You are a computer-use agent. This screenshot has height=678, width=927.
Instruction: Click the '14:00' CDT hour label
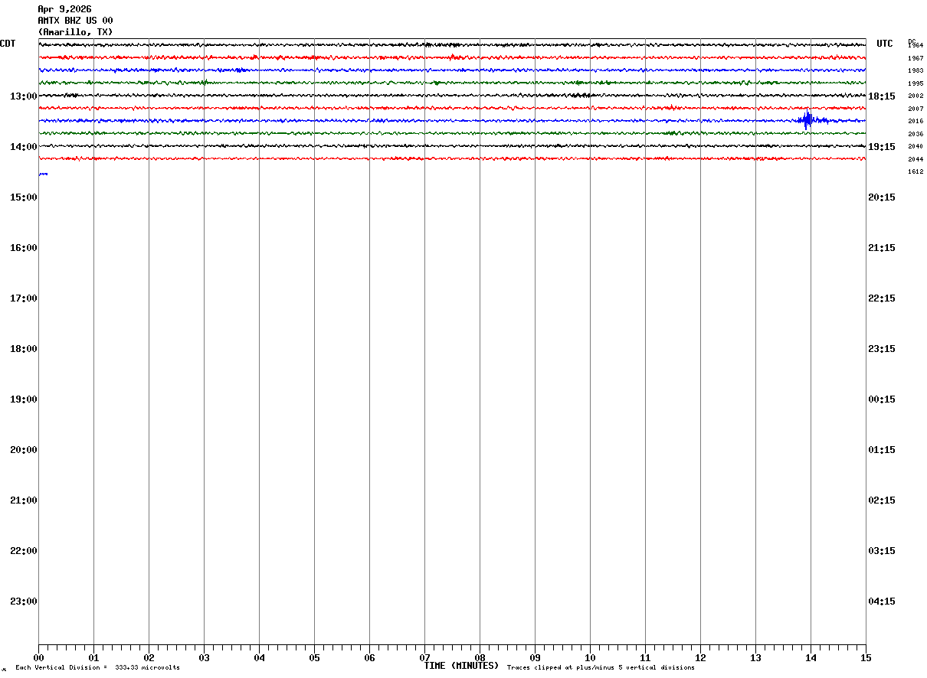24,147
